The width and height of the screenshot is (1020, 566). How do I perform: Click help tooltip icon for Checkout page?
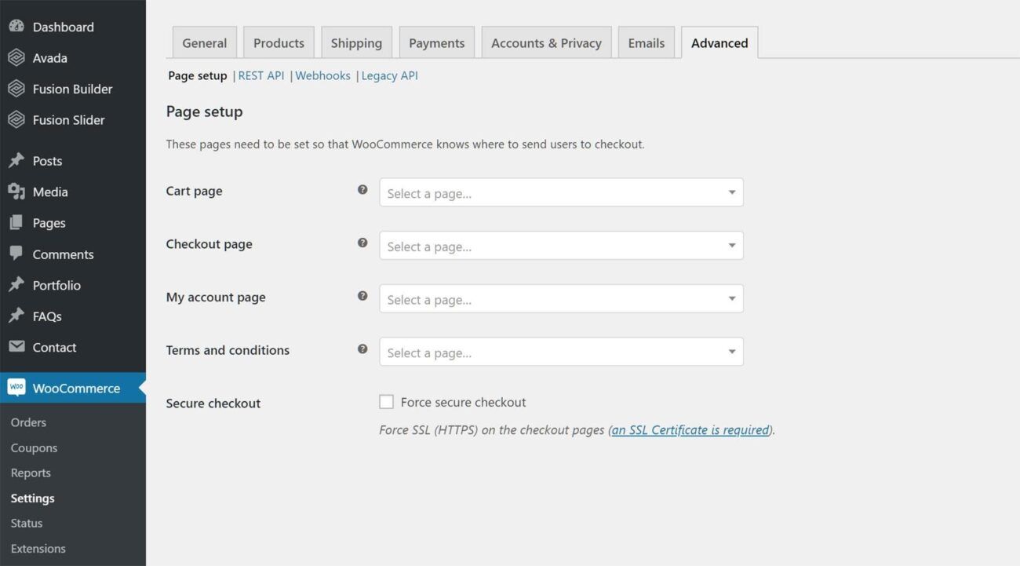pyautogui.click(x=362, y=243)
